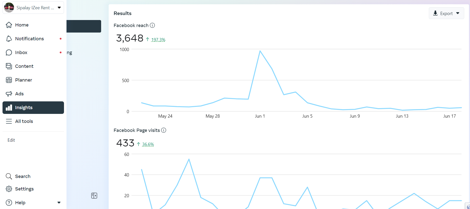Click the 36.6% page visits change link
This screenshot has width=470, height=209.
point(148,144)
